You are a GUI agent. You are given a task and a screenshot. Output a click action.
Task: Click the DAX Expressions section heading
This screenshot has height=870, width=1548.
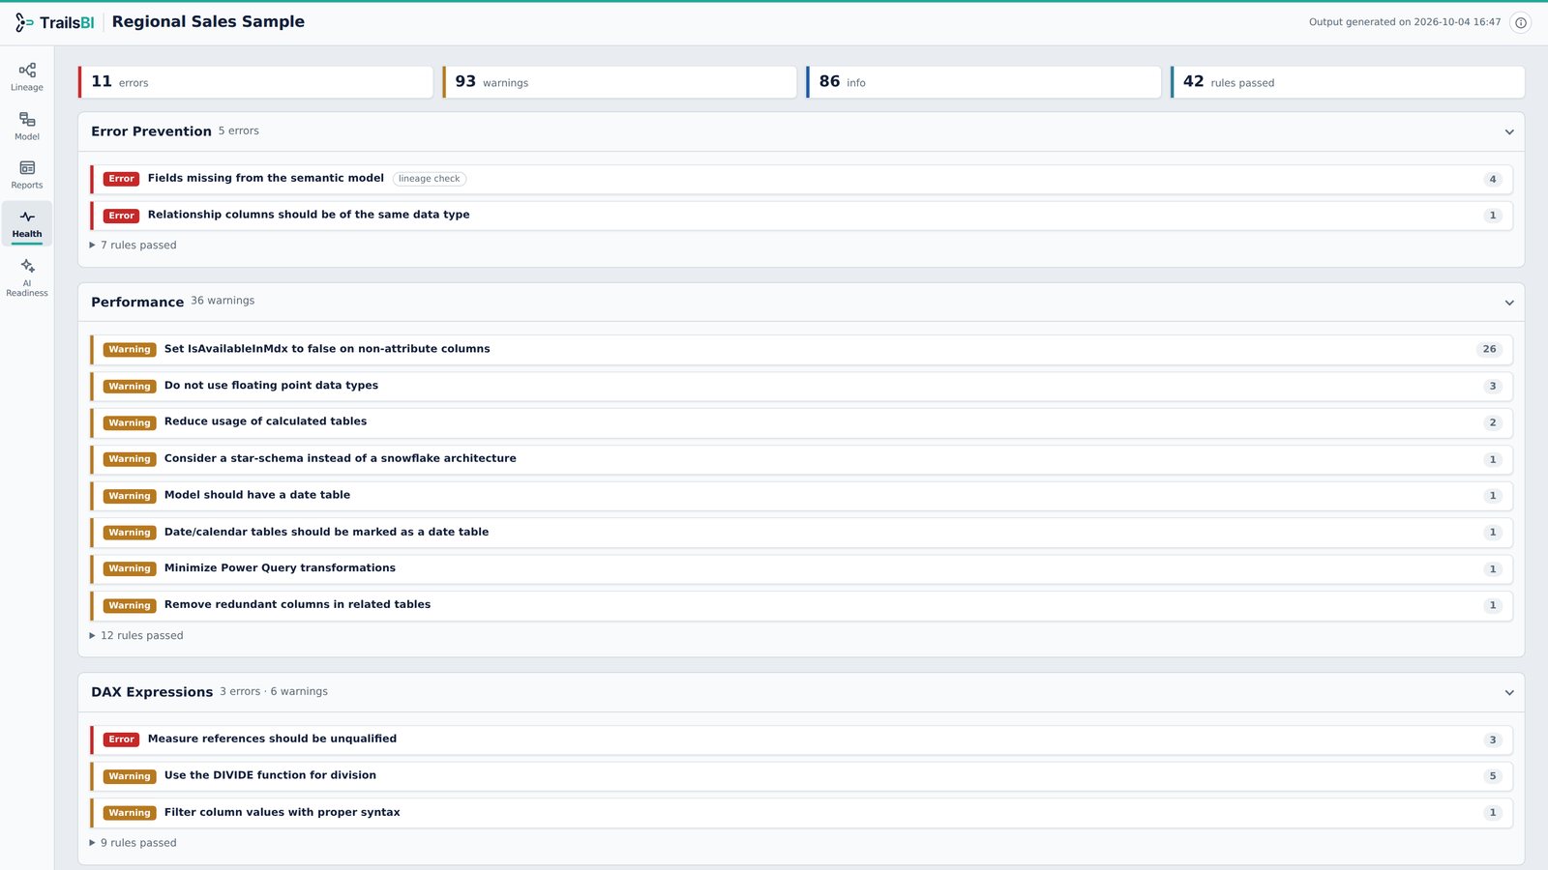[x=152, y=692]
